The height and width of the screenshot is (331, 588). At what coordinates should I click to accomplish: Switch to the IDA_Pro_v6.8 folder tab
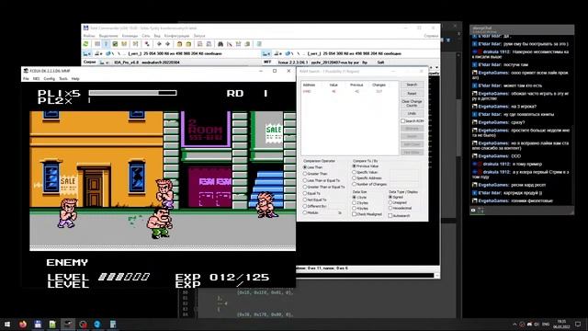coord(126,63)
